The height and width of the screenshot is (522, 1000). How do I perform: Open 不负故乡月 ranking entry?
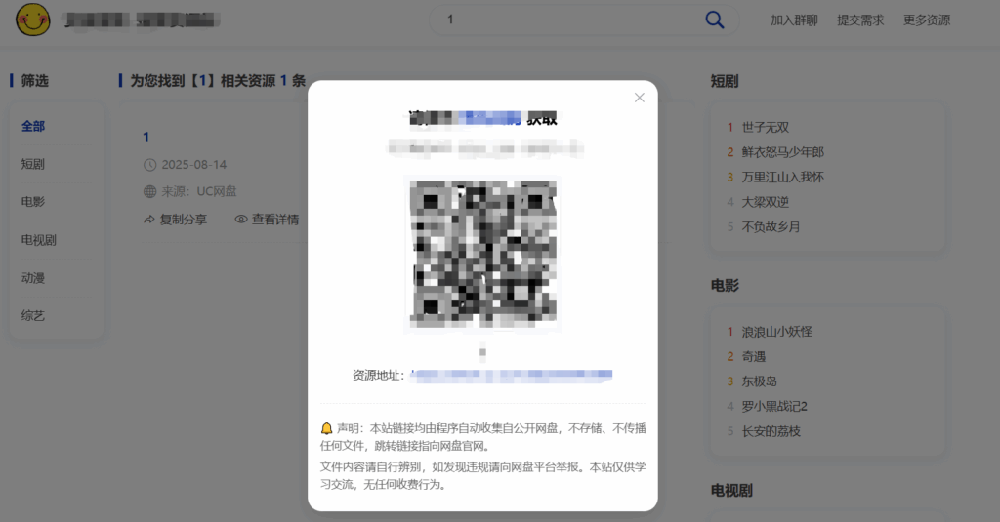click(771, 227)
